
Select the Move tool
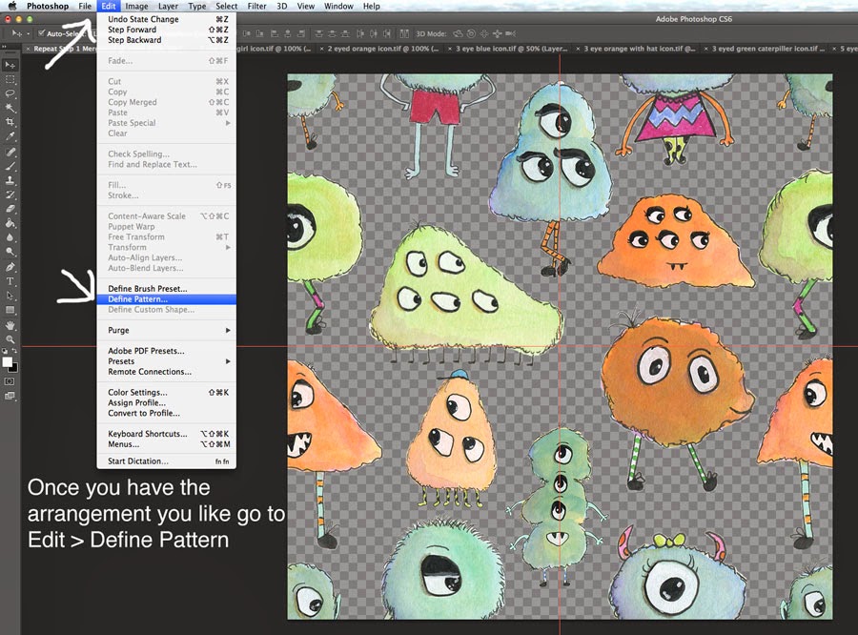click(10, 65)
